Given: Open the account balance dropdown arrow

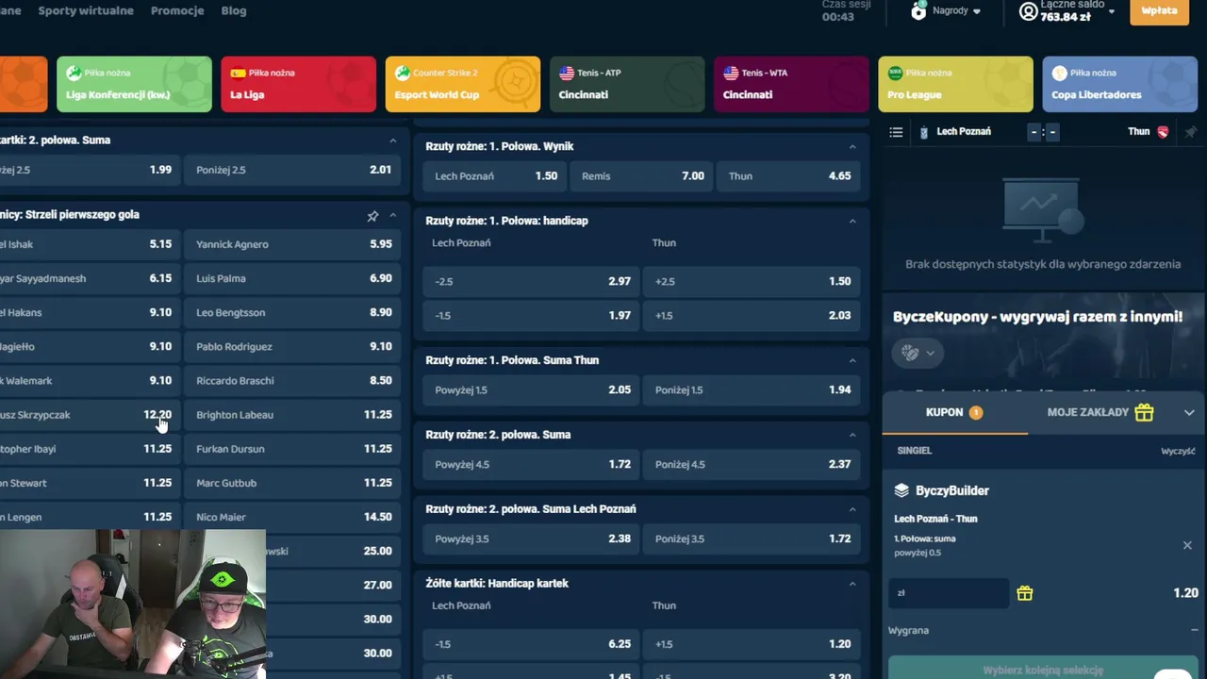Looking at the screenshot, I should pos(1112,11).
